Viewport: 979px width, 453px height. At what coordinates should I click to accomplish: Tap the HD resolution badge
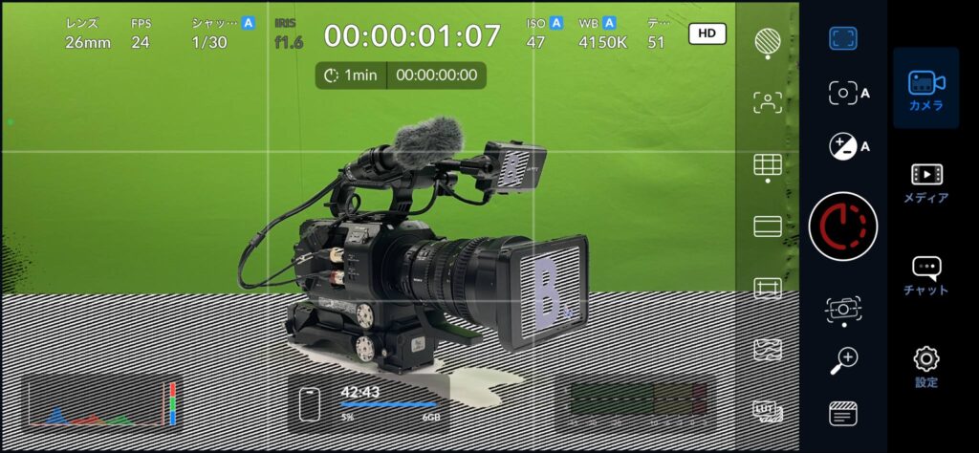[707, 33]
